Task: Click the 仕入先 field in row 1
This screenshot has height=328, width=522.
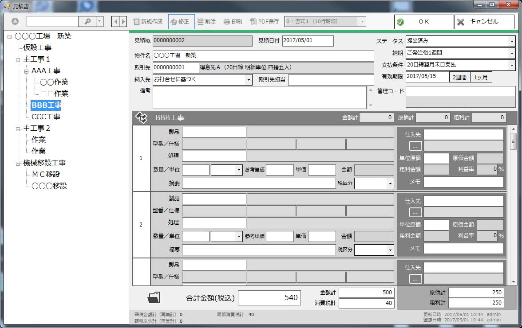Action: pos(463,135)
